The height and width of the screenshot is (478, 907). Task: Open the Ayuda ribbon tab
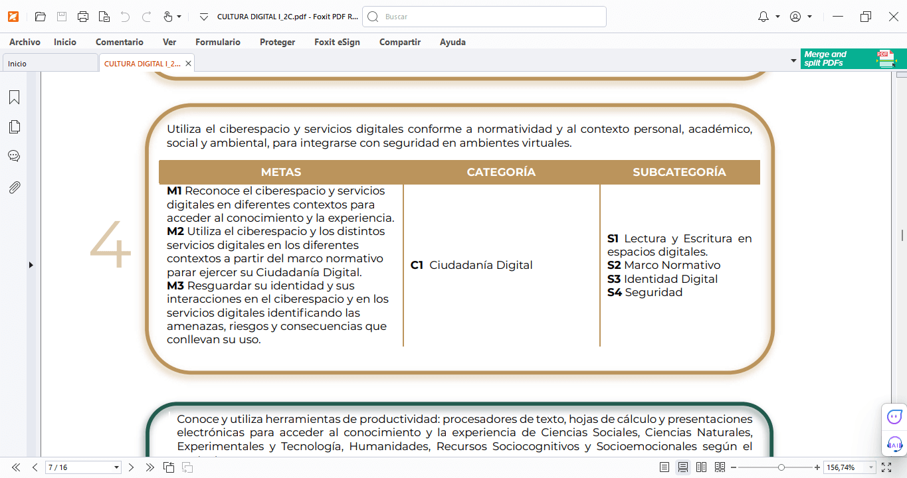click(x=453, y=42)
